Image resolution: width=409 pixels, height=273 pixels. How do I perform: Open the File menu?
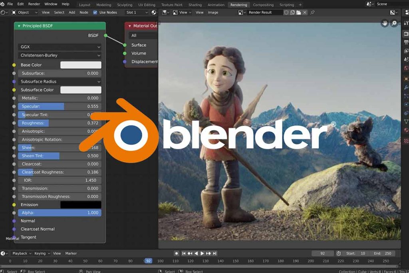click(x=10, y=4)
